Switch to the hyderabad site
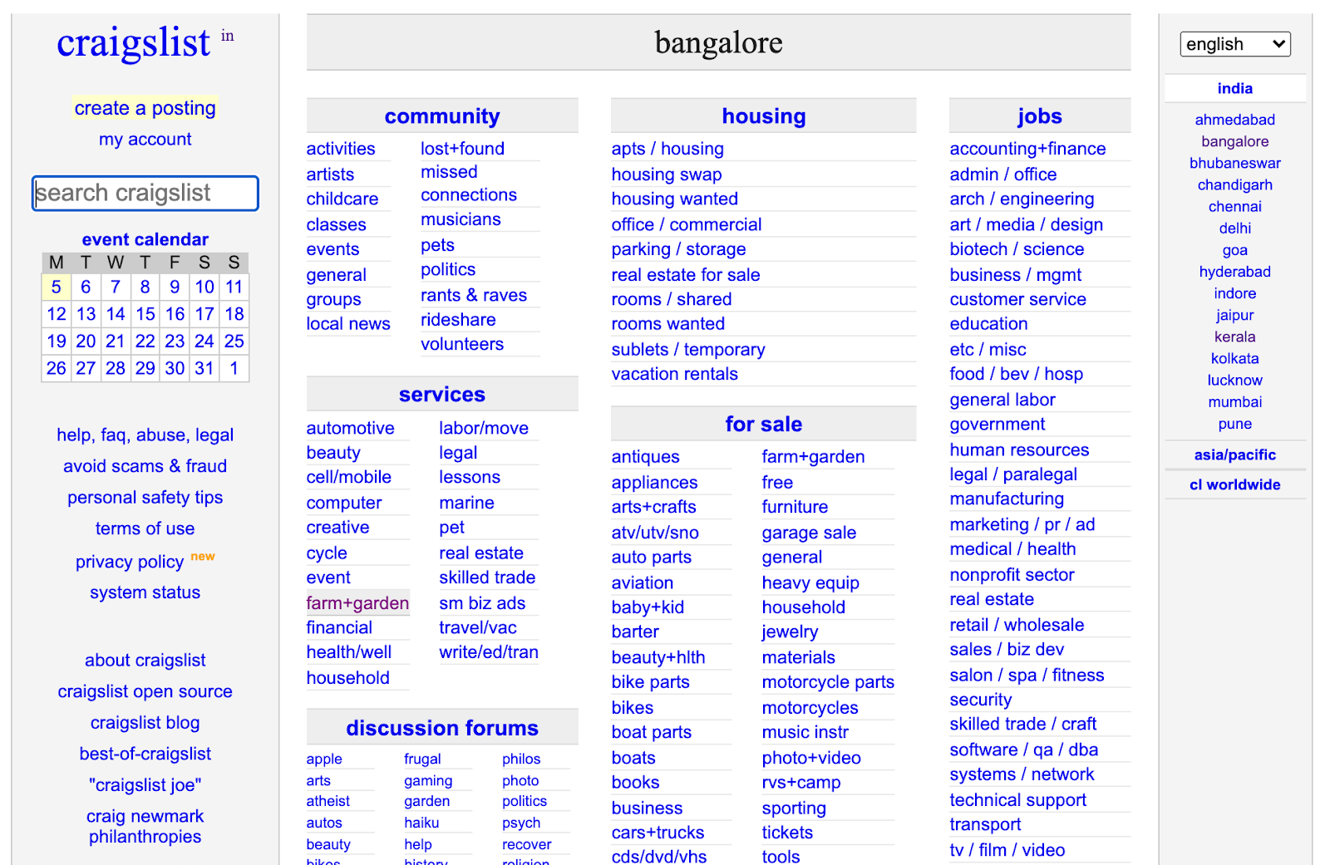The width and height of the screenshot is (1330, 865). tap(1234, 272)
